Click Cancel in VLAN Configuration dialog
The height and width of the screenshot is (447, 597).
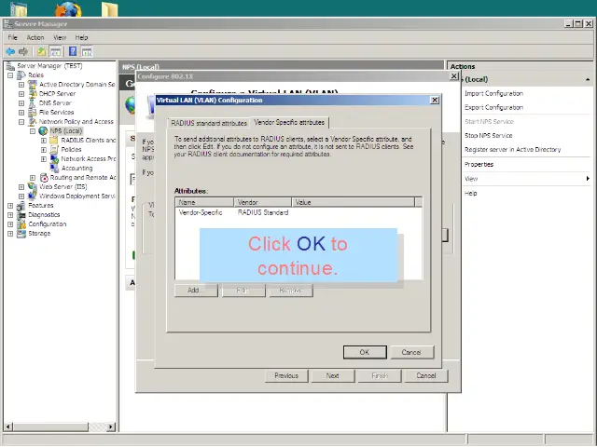411,352
